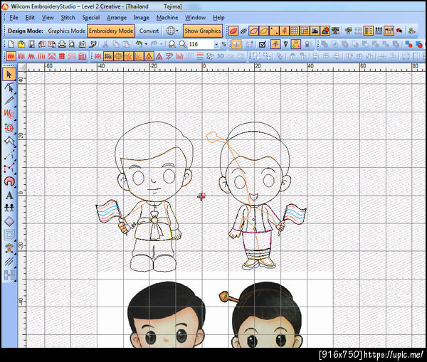Click the red origin marker on canvas
427x362 pixels.
pos(201,196)
